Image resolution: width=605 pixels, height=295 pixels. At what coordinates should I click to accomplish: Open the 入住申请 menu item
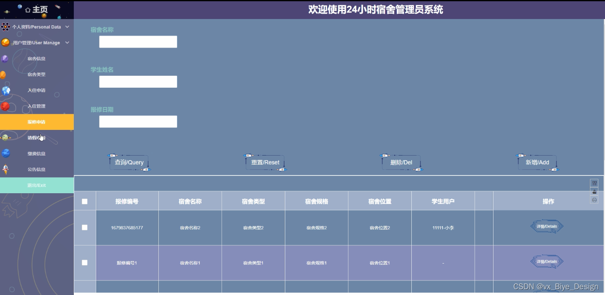pos(36,90)
